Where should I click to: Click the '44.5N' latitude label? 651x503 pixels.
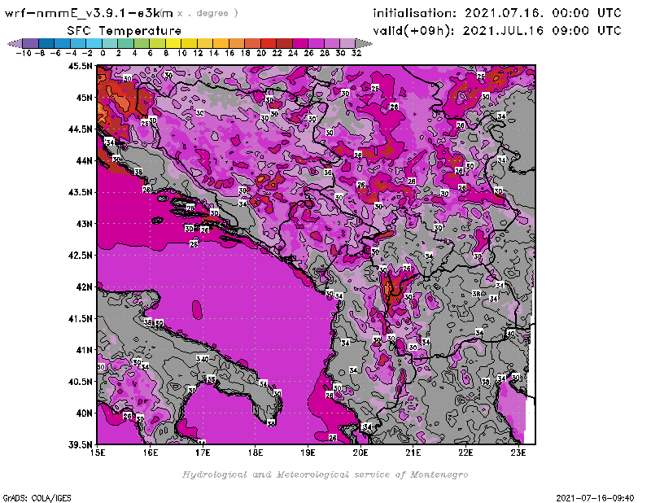coord(80,129)
